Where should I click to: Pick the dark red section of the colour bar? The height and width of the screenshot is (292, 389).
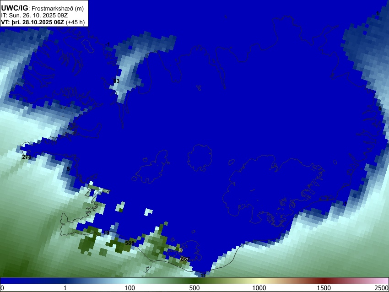(x=324, y=281)
